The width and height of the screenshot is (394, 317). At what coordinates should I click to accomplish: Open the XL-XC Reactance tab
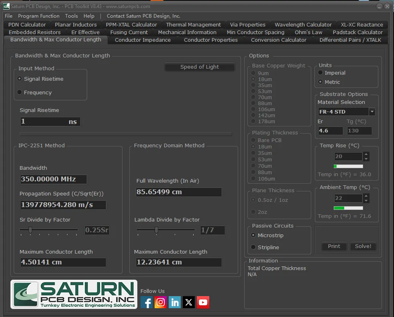[x=362, y=24]
